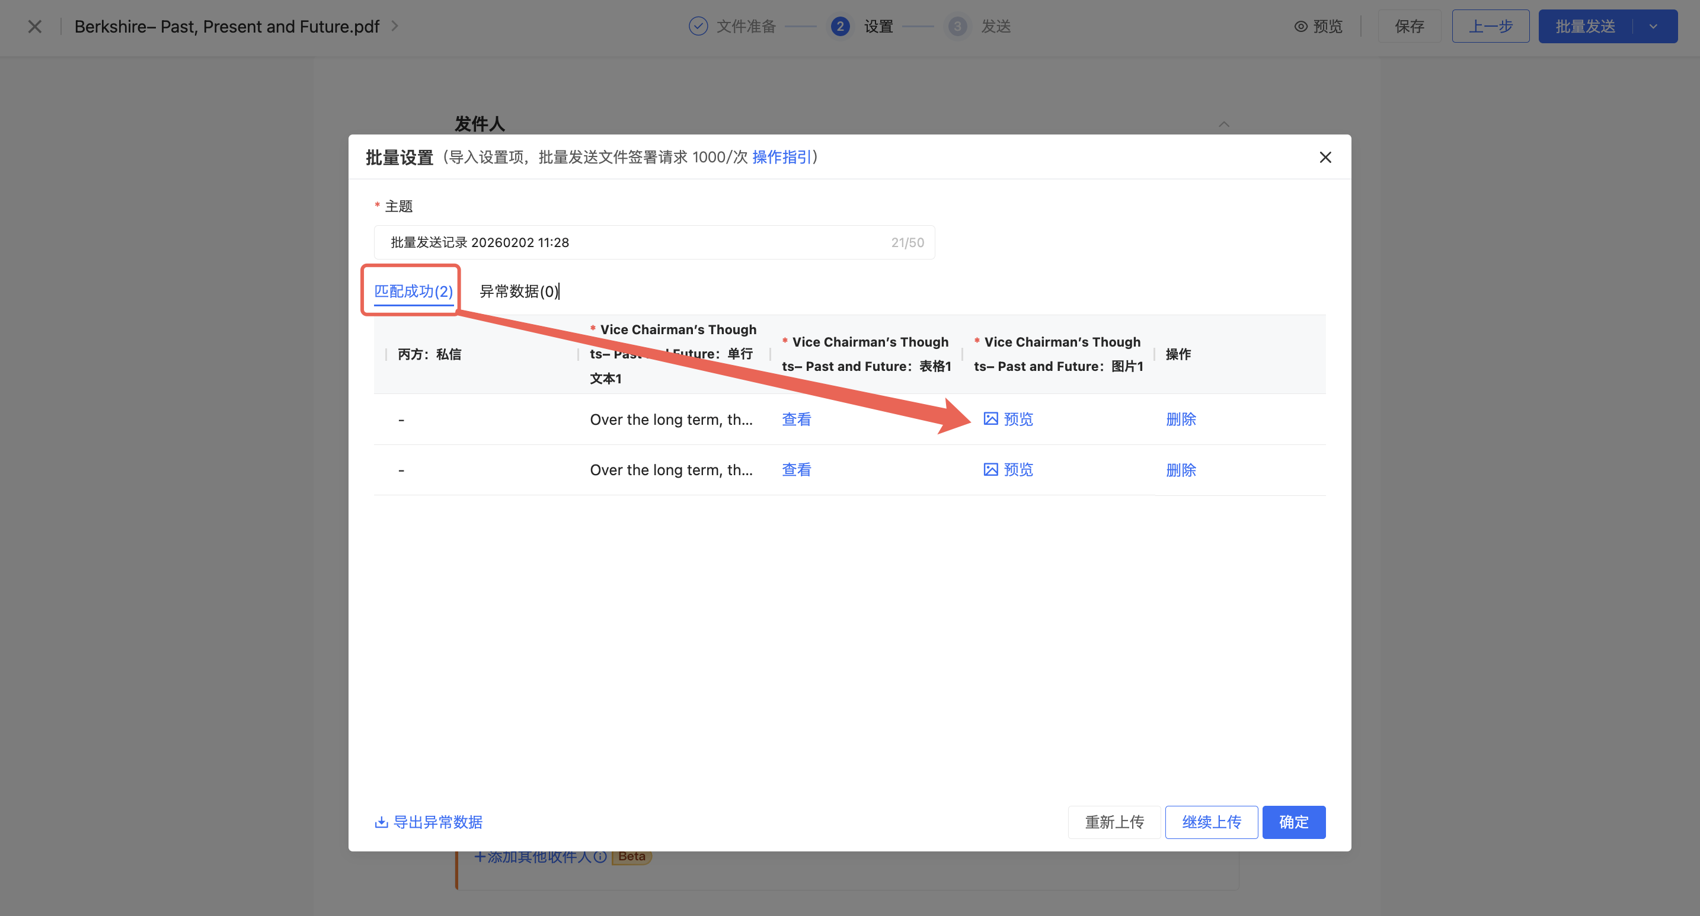Open batch send dropdown arrow
1700x916 pixels.
[x=1653, y=27]
